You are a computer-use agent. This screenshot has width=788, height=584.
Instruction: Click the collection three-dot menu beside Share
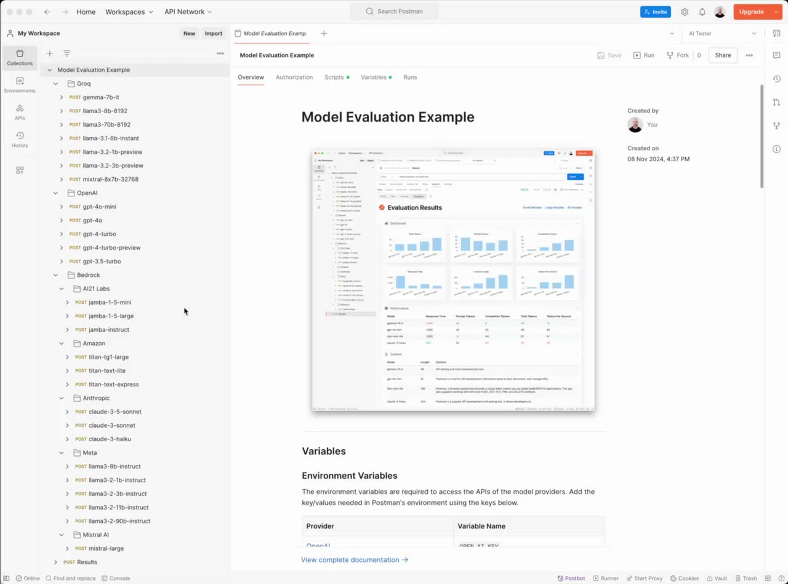(x=749, y=55)
